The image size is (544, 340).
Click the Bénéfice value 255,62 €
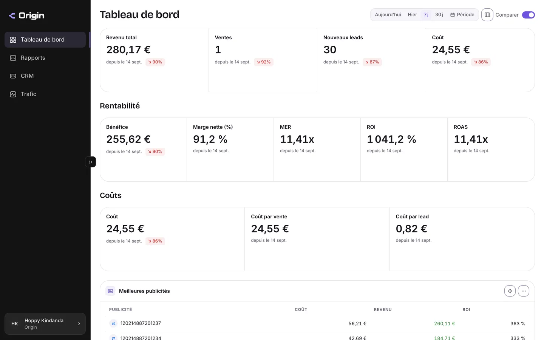pyautogui.click(x=128, y=139)
